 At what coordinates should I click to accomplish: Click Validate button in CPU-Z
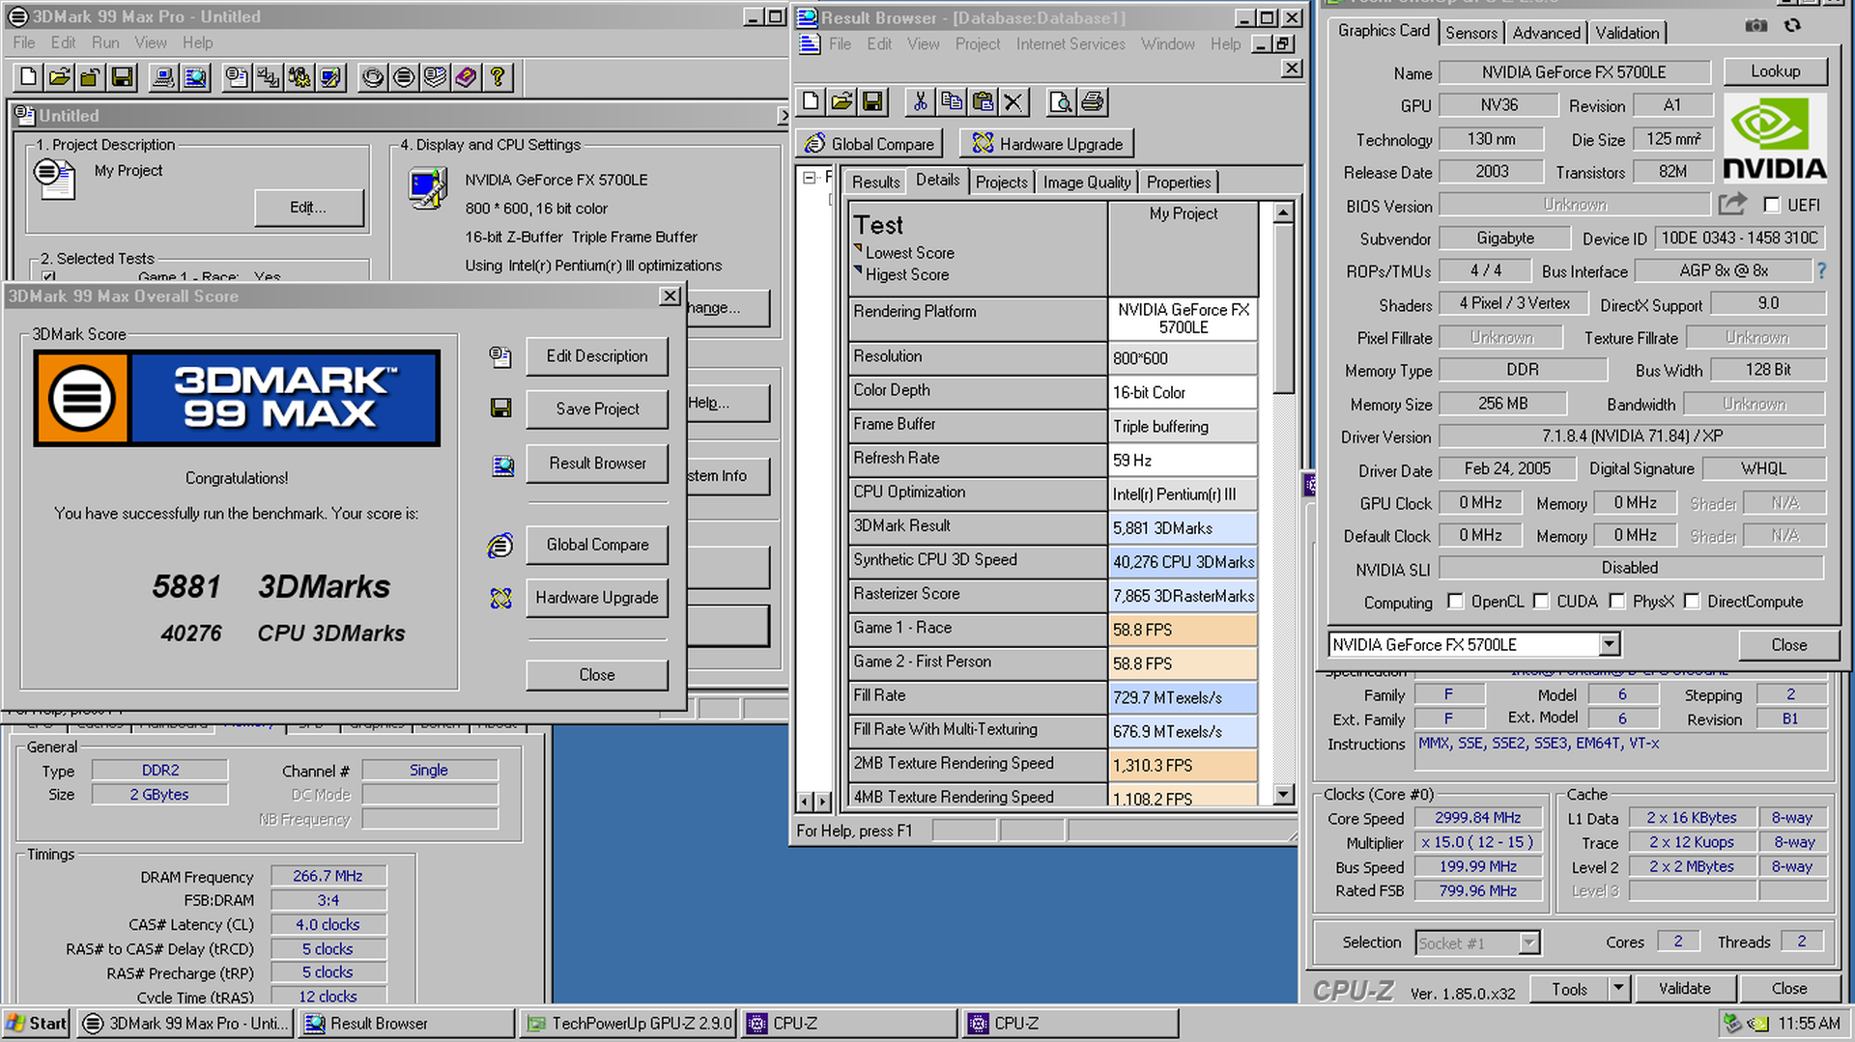1684,989
